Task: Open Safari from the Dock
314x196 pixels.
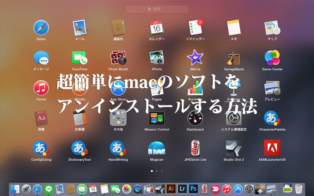Action: pyautogui.click(x=37, y=189)
